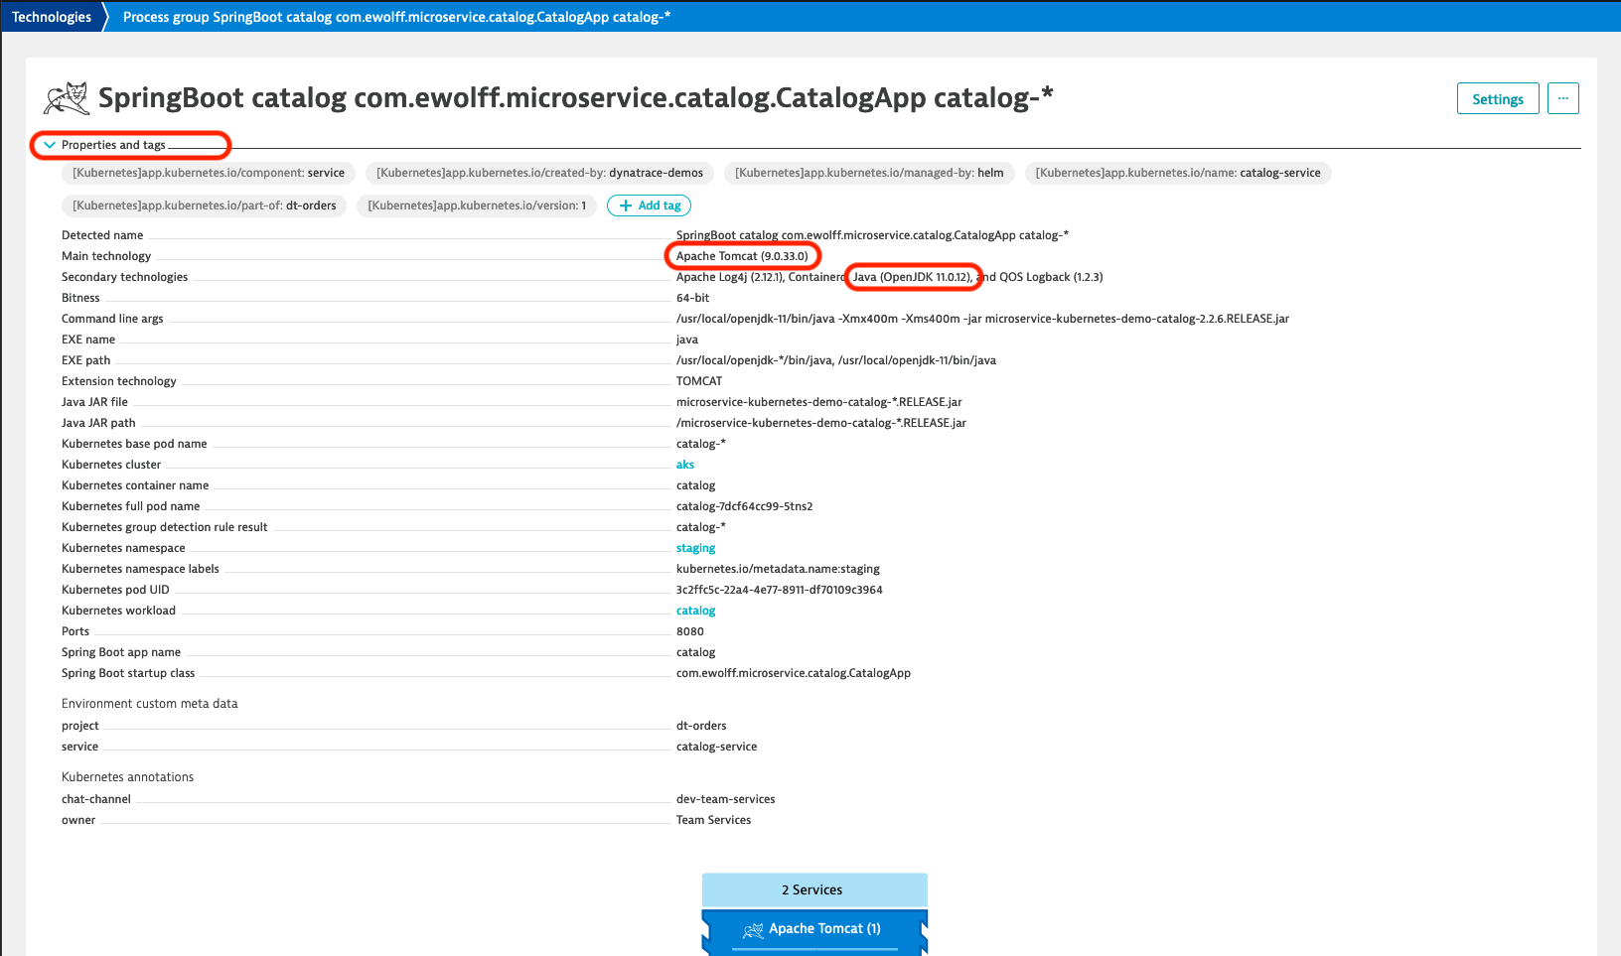Screen dimensions: 1621x956
Task: Open the Settings button
Action: pos(1498,98)
